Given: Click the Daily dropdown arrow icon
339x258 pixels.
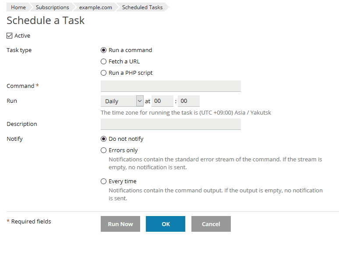Looking at the screenshot, I should (x=140, y=101).
